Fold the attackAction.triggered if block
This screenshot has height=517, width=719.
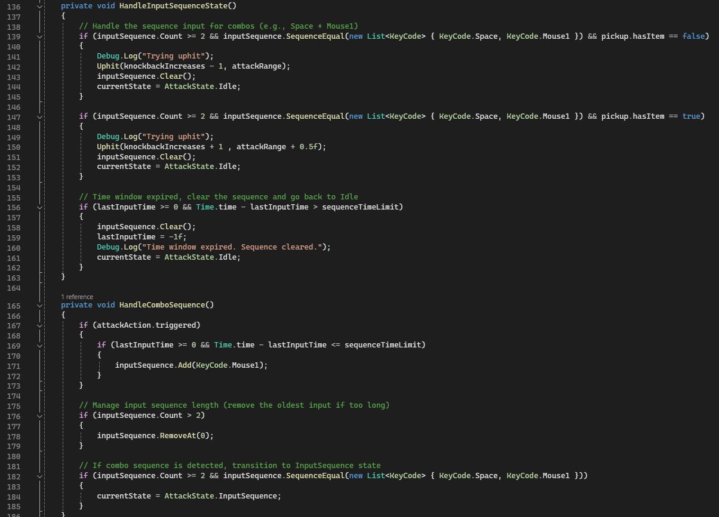point(40,325)
